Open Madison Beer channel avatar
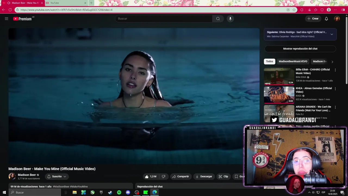This screenshot has height=196, width=348. [x=12, y=176]
